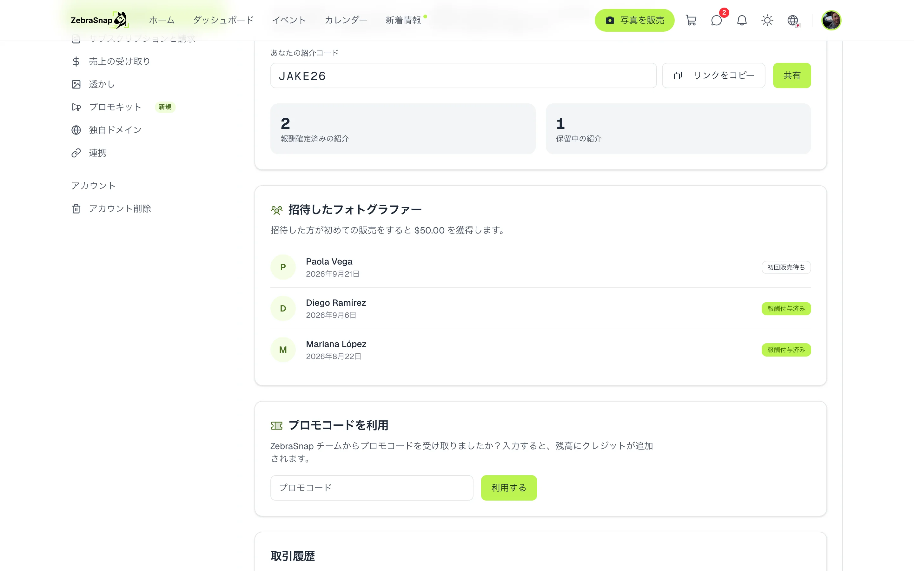This screenshot has width=914, height=571.
Task: Click the ZebraSnap logo
Action: click(x=99, y=20)
